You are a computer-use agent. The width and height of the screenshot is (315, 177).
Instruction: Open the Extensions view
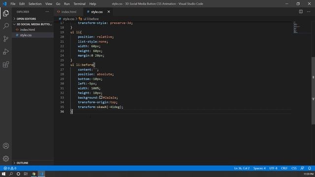click(x=6, y=64)
